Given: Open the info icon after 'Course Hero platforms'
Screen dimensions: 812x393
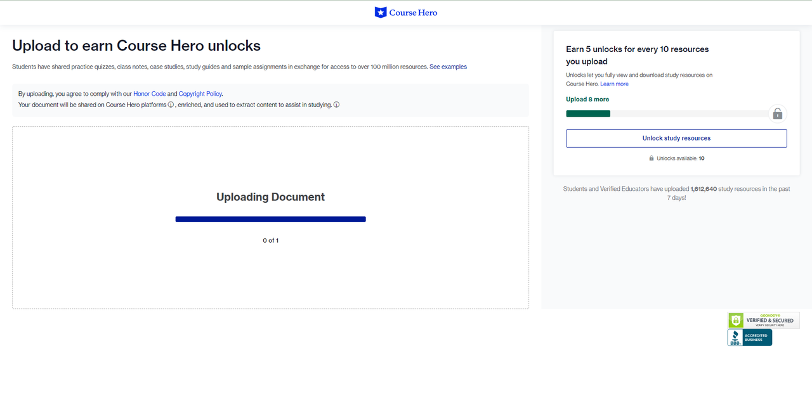Looking at the screenshot, I should [x=171, y=105].
